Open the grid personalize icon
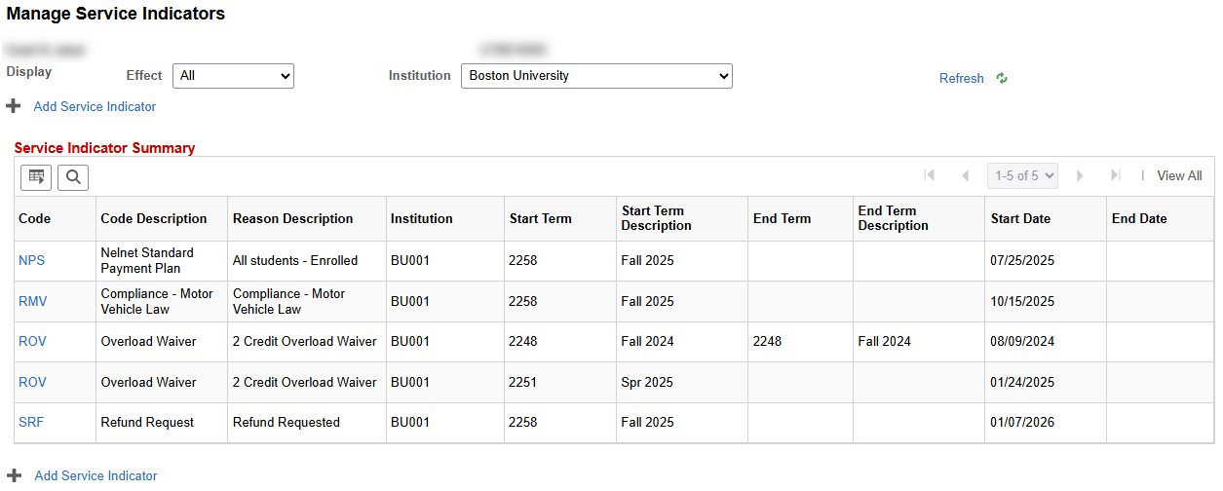Viewport: 1223px width, 491px height. tap(36, 176)
